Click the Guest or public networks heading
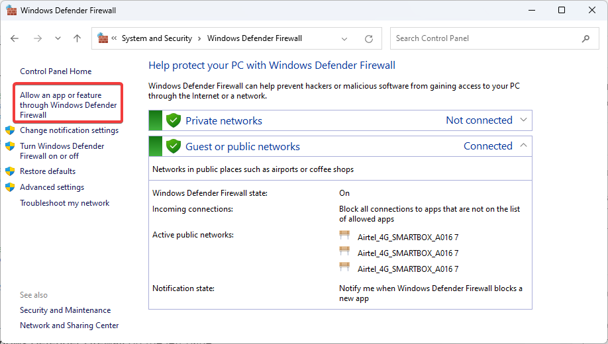 click(x=242, y=146)
